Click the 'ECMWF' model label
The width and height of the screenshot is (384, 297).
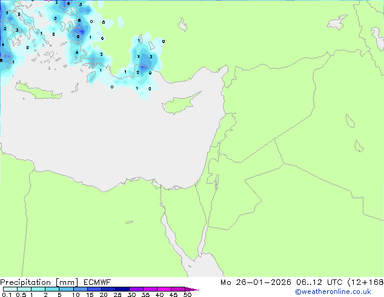coord(98,282)
